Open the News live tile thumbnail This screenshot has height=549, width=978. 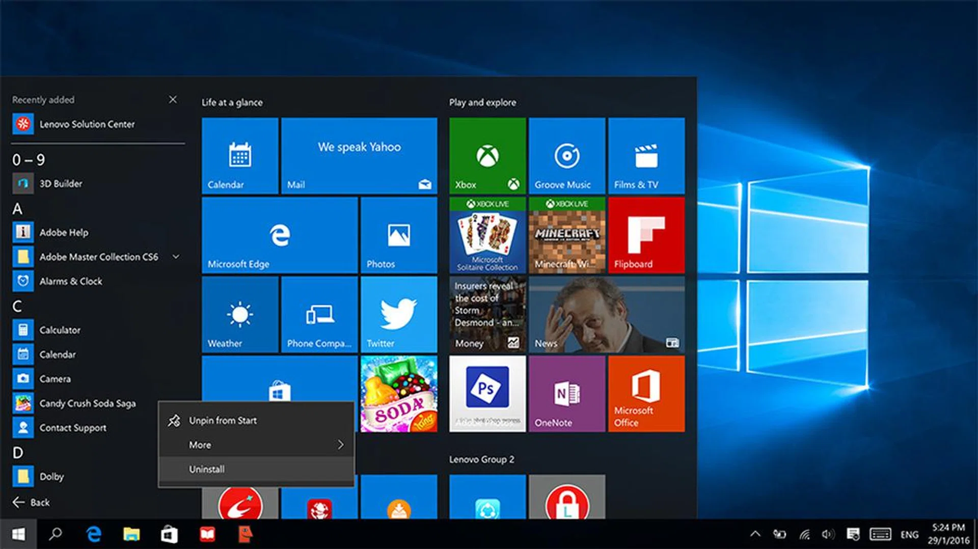pyautogui.click(x=606, y=314)
